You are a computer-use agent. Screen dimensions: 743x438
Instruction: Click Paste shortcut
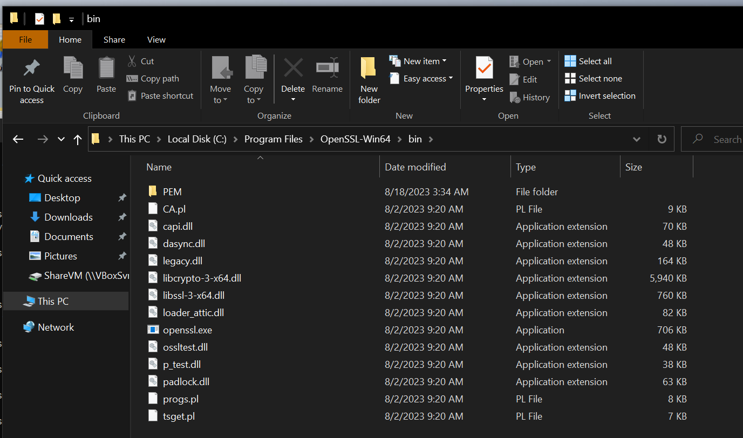click(160, 96)
